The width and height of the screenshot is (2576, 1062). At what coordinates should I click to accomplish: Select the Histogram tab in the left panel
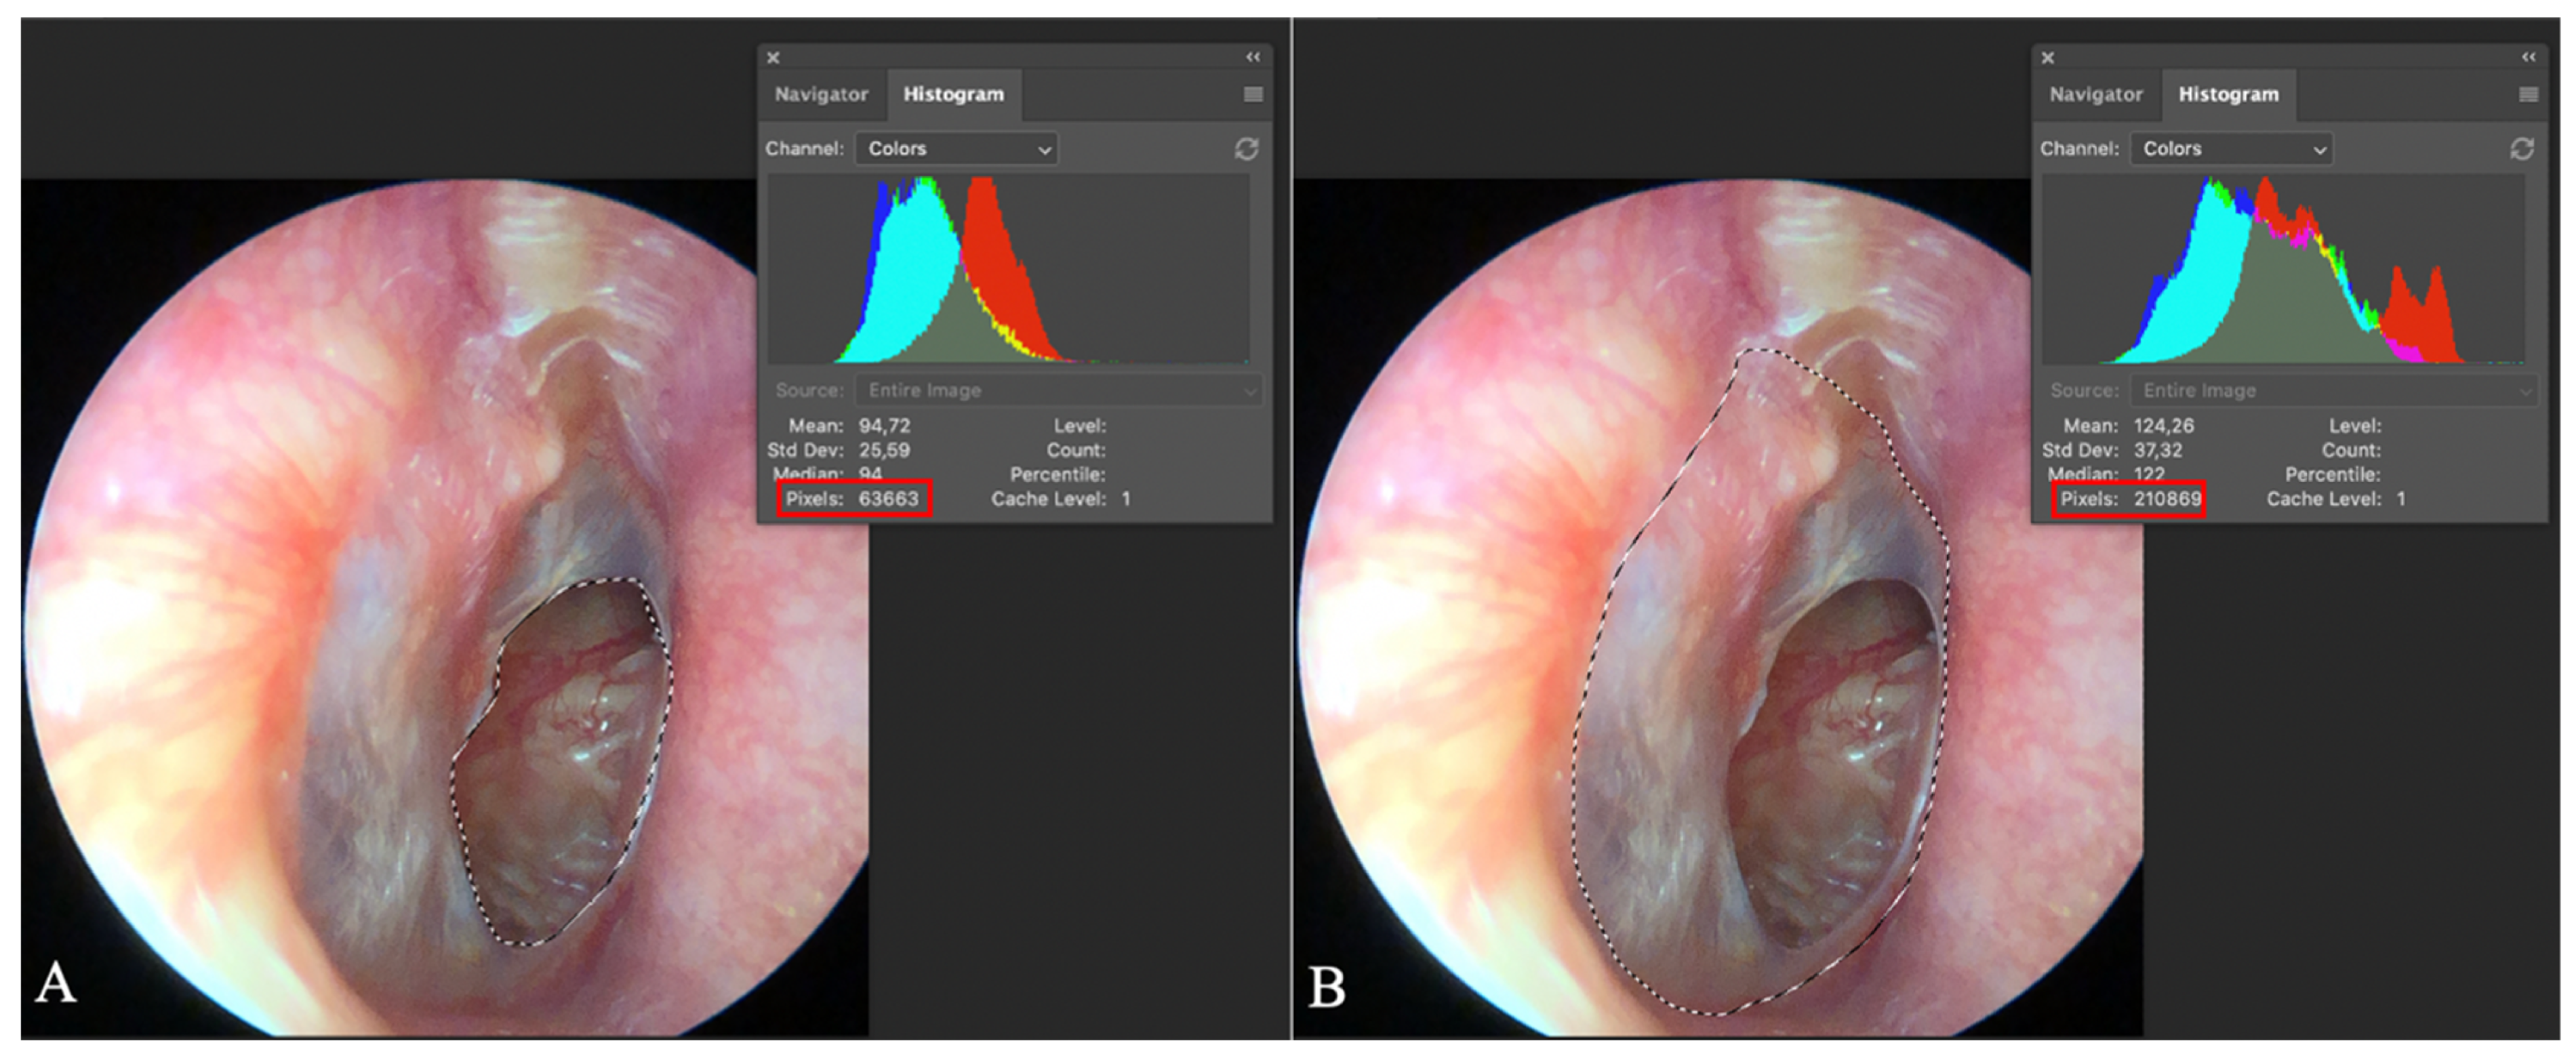(x=953, y=94)
